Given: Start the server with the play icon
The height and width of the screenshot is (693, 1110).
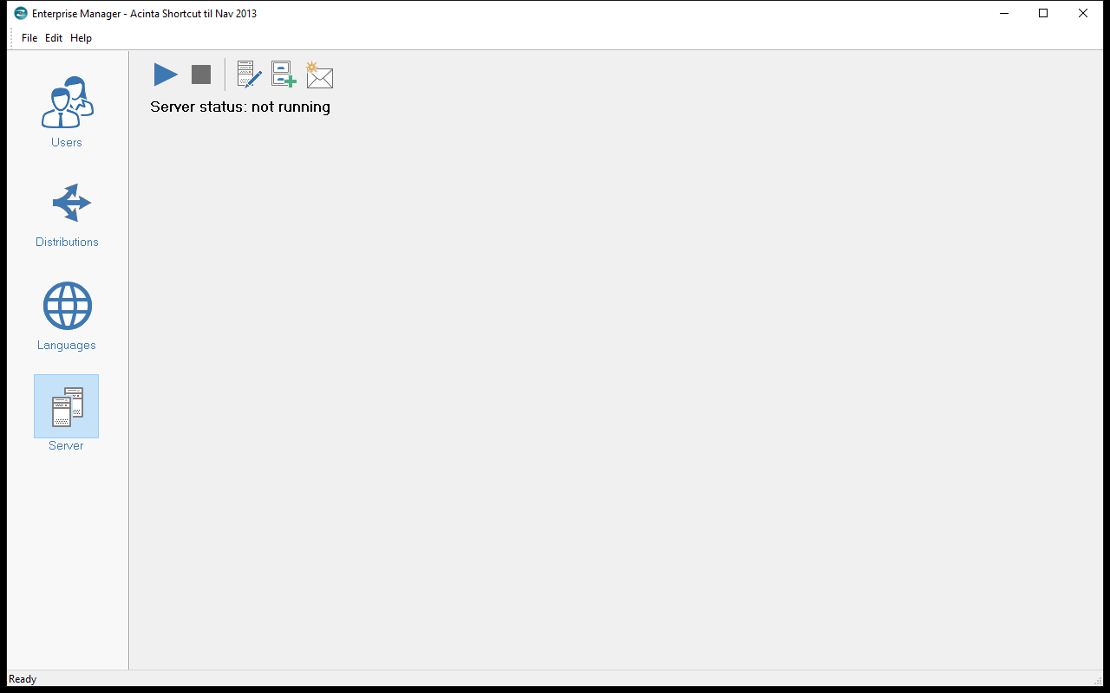Looking at the screenshot, I should 166,74.
